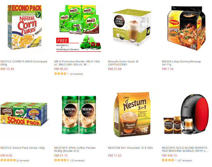Click the Nestum 3in1 Chocolate pack image
The image size is (212, 167).
132,115
